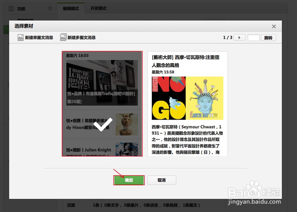The width and height of the screenshot is (297, 212).
Task: Click the 跳转 jump-to-page button
Action: [x=268, y=37]
